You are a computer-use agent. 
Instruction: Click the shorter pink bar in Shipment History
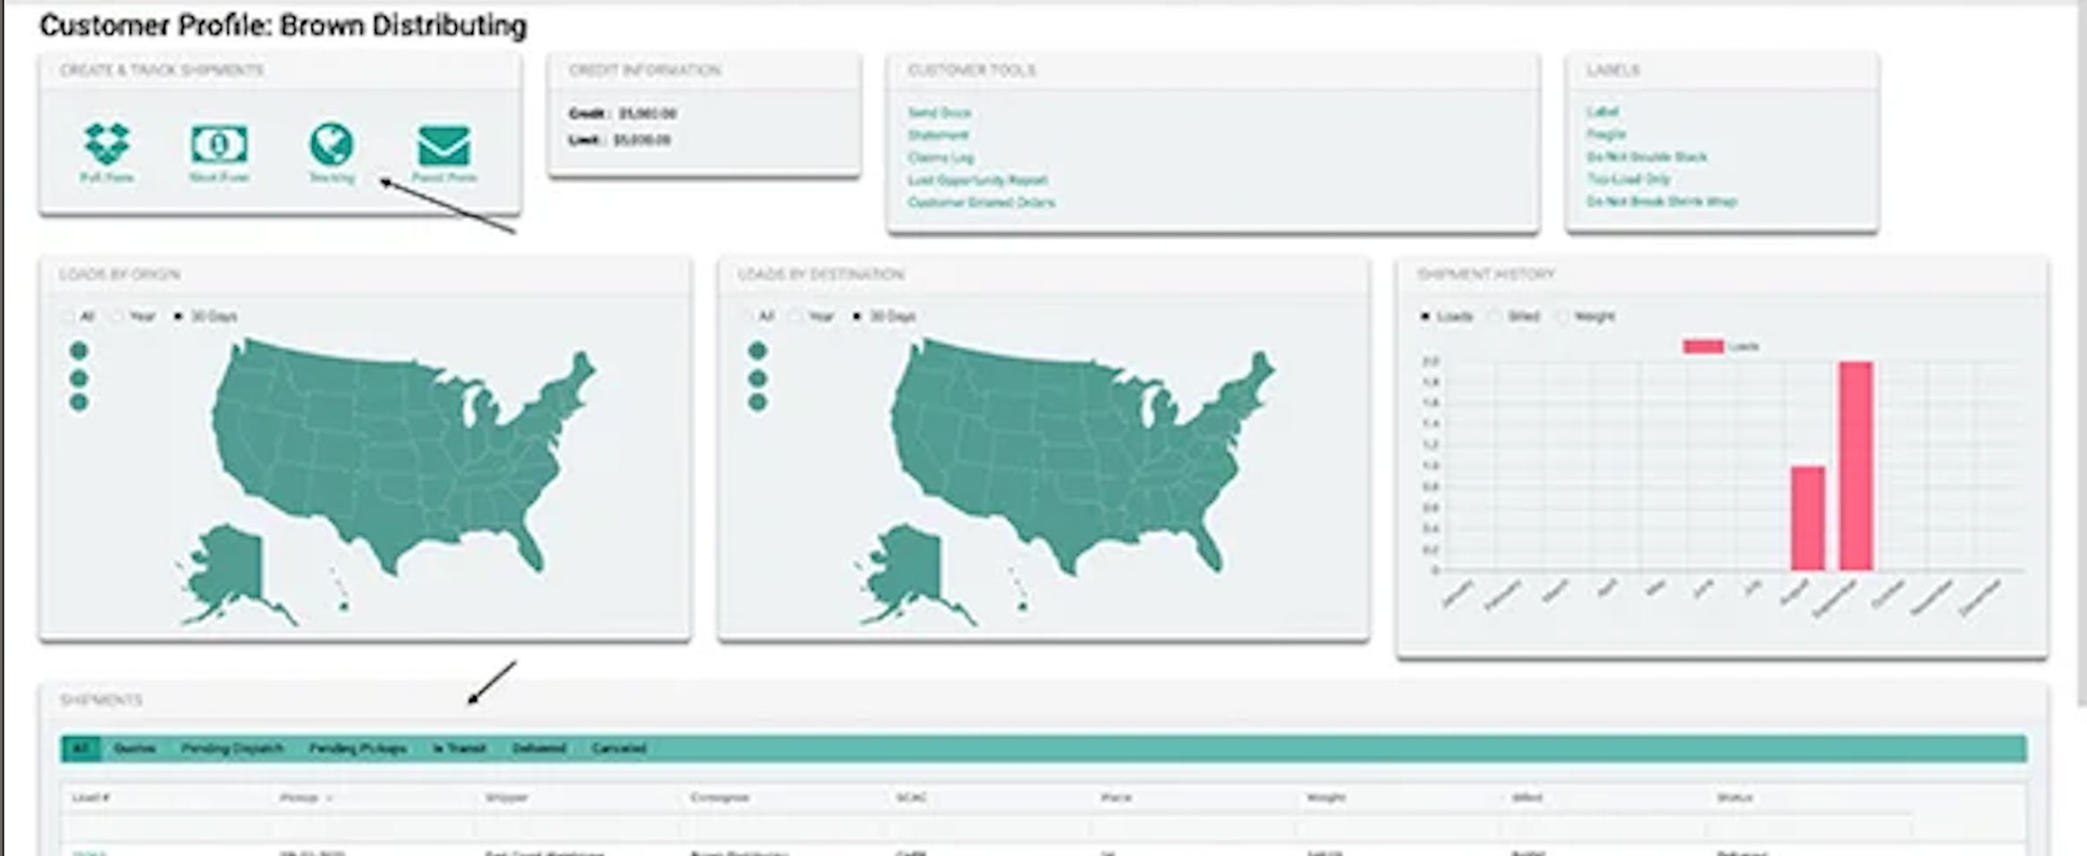click(x=1807, y=517)
